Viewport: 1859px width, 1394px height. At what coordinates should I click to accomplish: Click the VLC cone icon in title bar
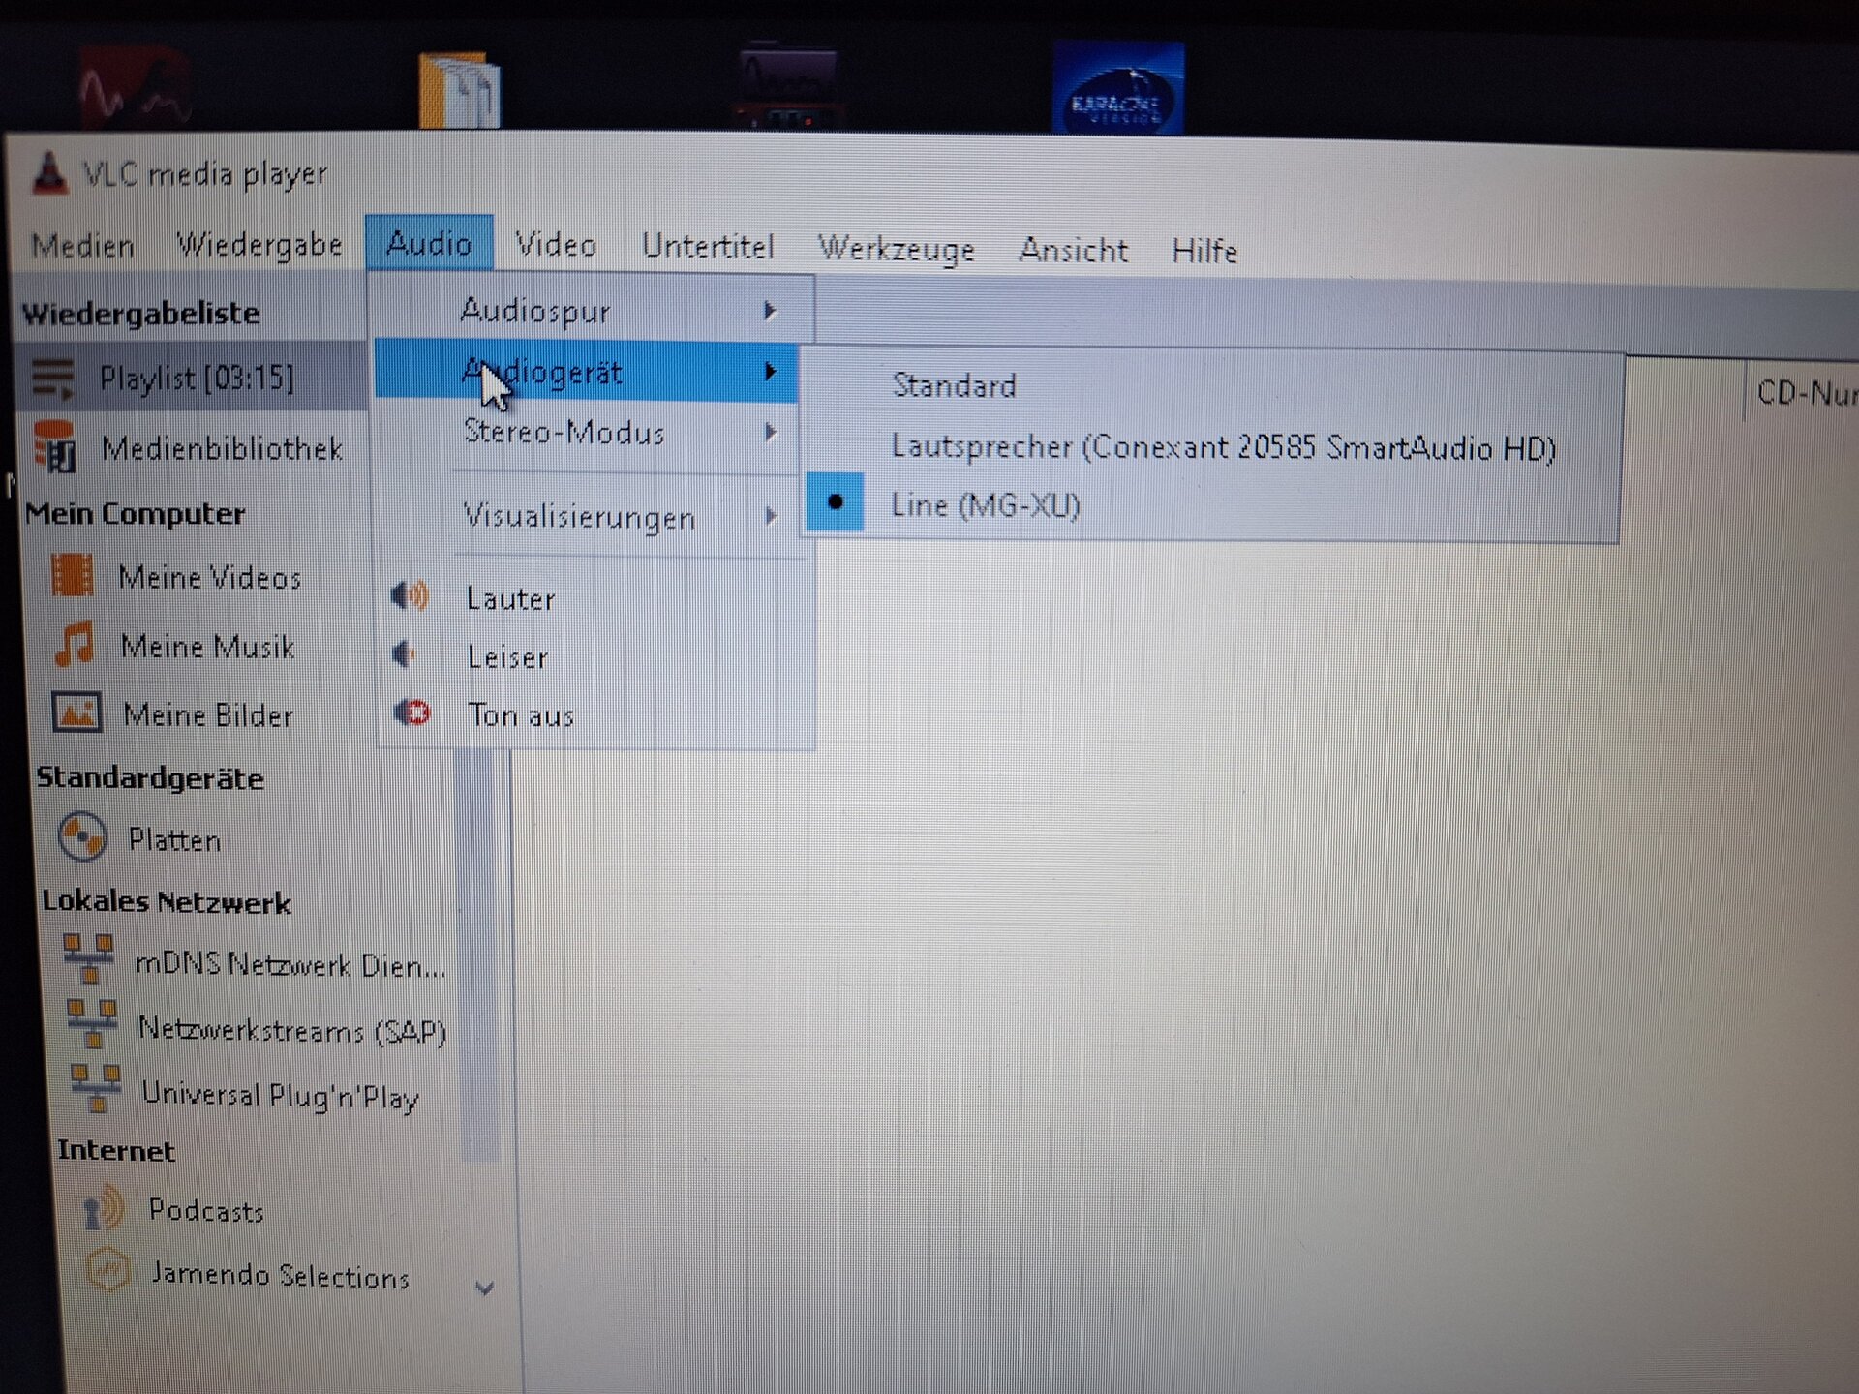(49, 174)
